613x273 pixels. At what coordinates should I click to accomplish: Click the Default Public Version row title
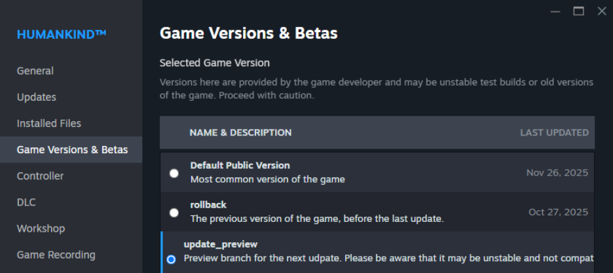(x=240, y=166)
